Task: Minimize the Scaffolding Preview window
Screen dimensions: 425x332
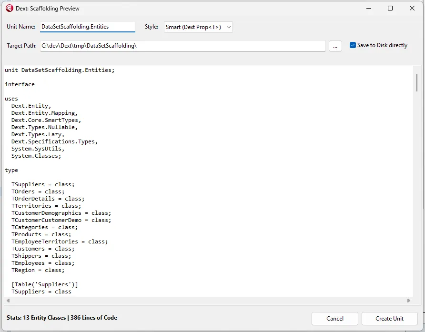Action: pos(369,9)
